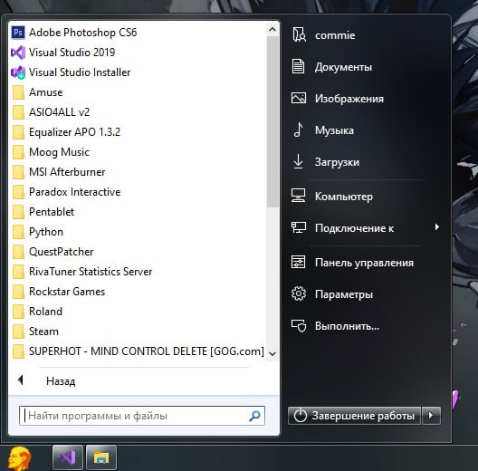Click the Paradox Interactive folder icon

(18, 192)
